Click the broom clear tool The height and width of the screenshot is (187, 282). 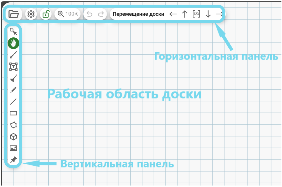[13, 78]
